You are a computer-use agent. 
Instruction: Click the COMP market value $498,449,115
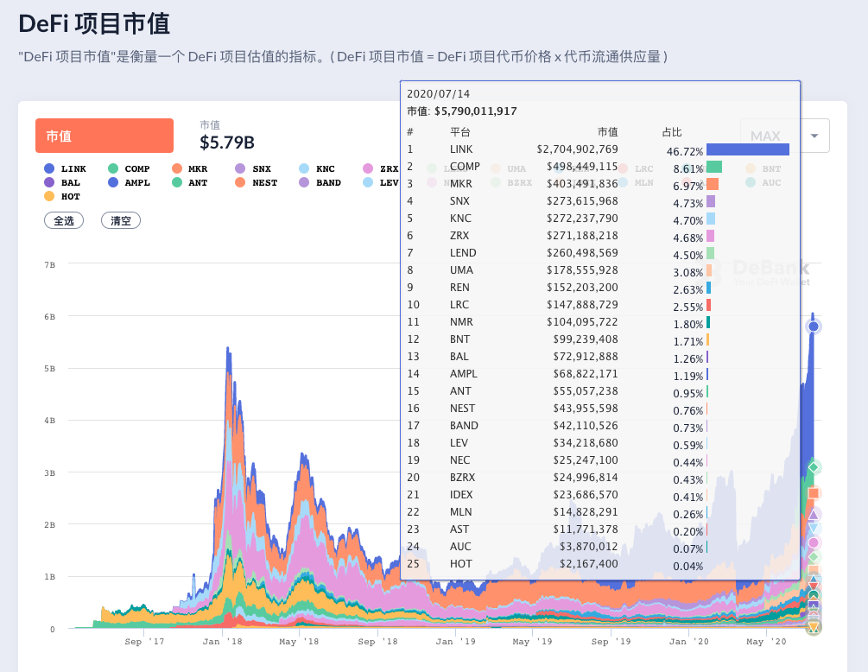[582, 167]
